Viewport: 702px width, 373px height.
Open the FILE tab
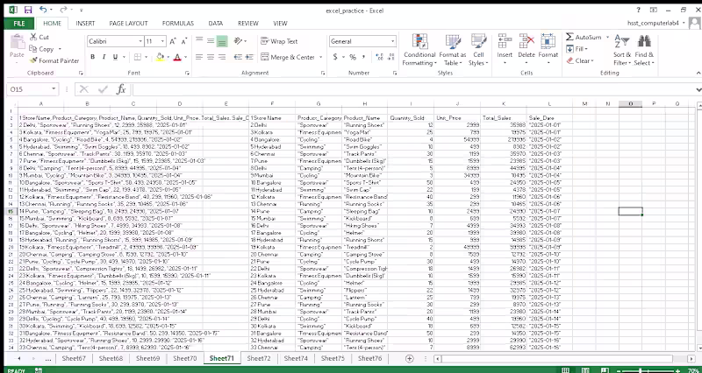coord(19,24)
